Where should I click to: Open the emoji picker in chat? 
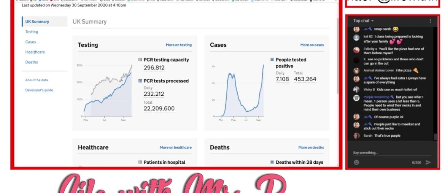pyautogui.click(x=356, y=162)
